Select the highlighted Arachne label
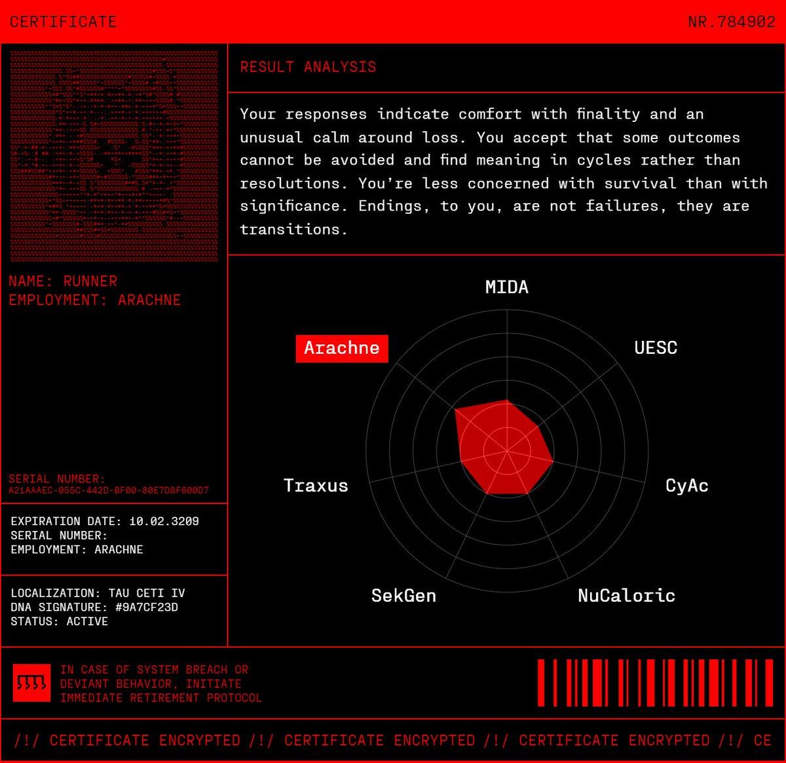 pos(342,348)
